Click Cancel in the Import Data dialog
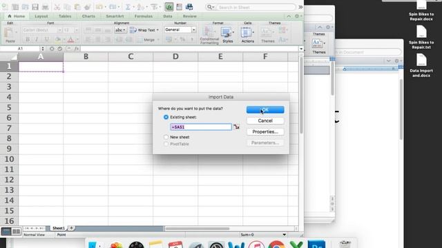This screenshot has height=248, width=442. pos(265,121)
